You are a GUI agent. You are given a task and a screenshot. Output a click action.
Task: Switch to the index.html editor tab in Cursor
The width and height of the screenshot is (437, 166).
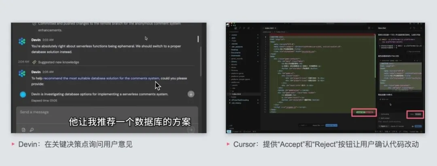(x=269, y=28)
